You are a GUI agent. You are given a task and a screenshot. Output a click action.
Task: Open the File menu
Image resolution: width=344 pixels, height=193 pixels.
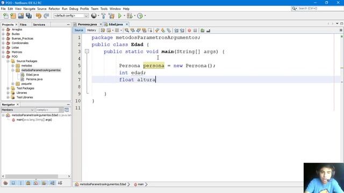3,9
